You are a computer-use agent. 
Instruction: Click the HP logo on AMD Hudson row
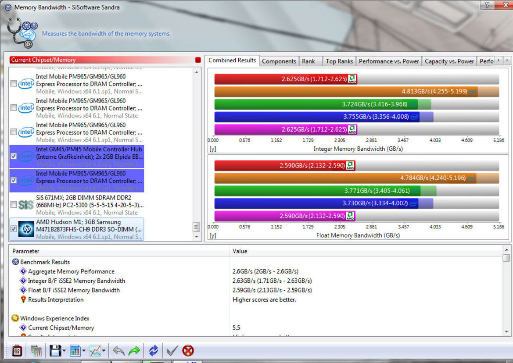[26, 229]
